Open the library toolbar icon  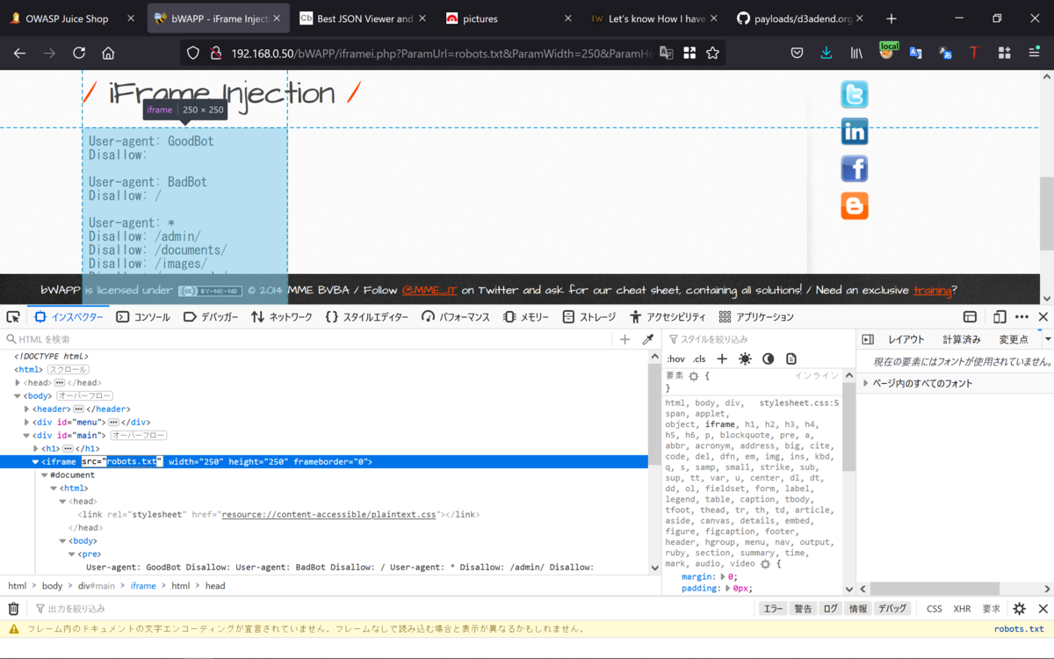(x=855, y=53)
